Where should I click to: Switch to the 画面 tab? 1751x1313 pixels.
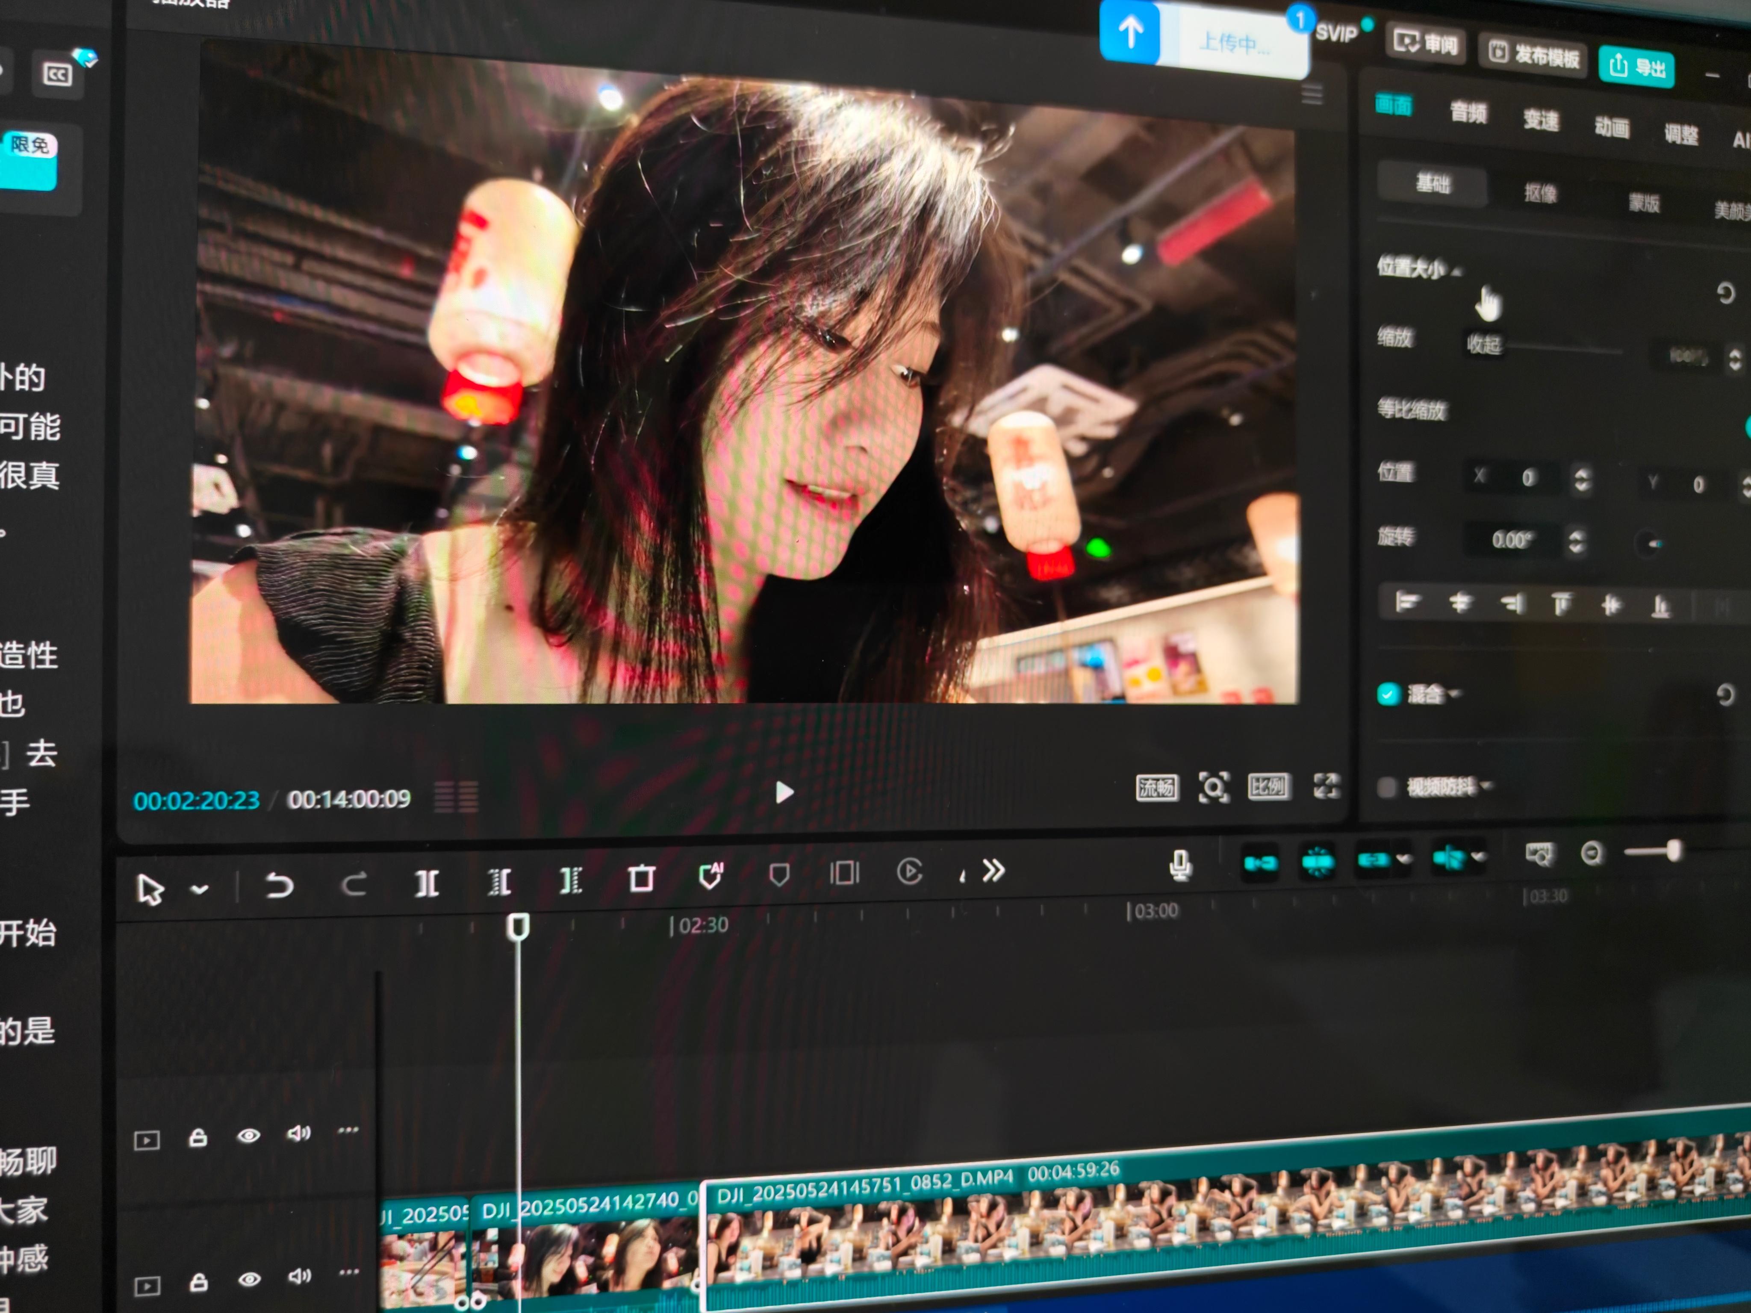pyautogui.click(x=1393, y=104)
